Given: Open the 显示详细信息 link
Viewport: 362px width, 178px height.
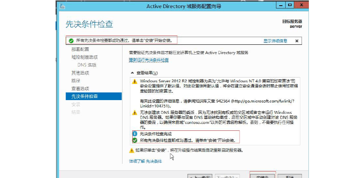Looking at the screenshot, I should (x=275, y=41).
